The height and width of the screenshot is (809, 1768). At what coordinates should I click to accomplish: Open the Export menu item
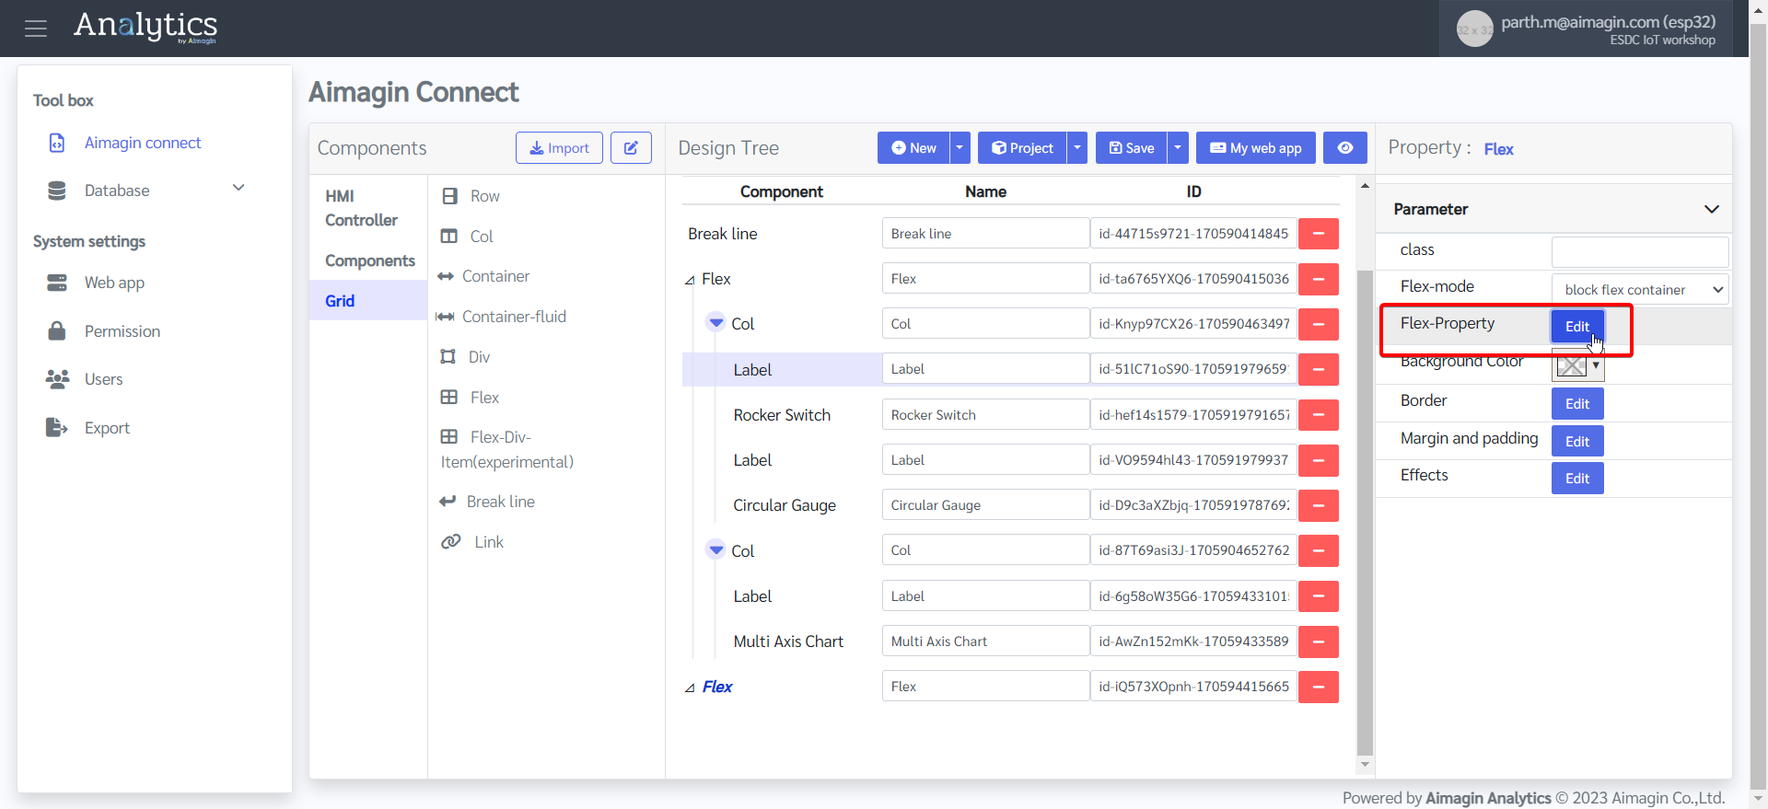coord(107,428)
